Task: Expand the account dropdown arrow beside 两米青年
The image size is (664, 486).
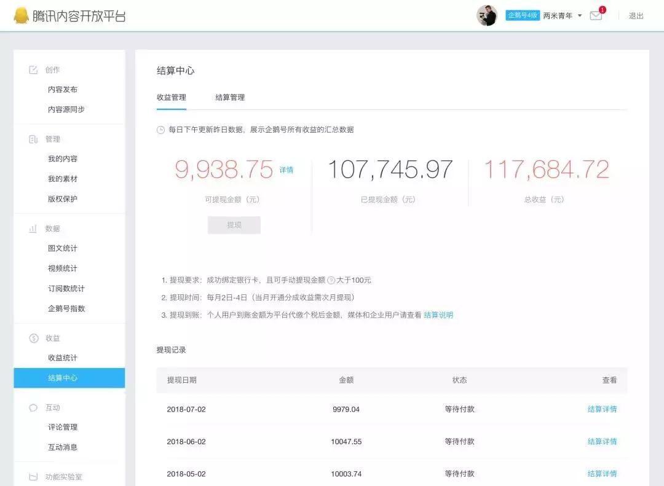Action: 580,15
